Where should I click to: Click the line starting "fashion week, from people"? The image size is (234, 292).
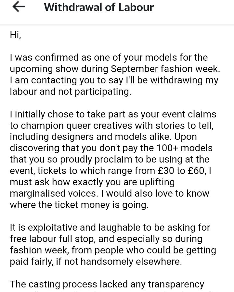click(113, 251)
